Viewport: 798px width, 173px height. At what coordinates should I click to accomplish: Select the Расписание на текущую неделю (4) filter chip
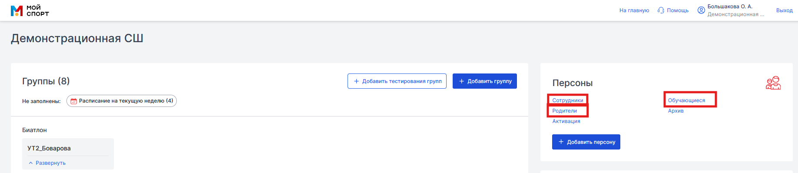pyautogui.click(x=122, y=101)
